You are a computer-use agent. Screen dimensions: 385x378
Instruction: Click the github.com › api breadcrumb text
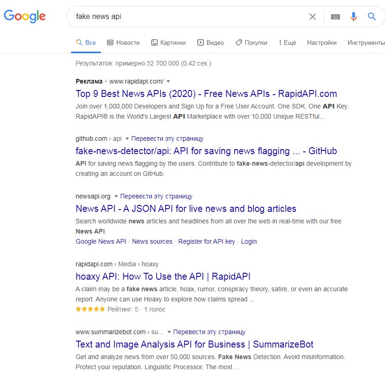pyautogui.click(x=99, y=138)
